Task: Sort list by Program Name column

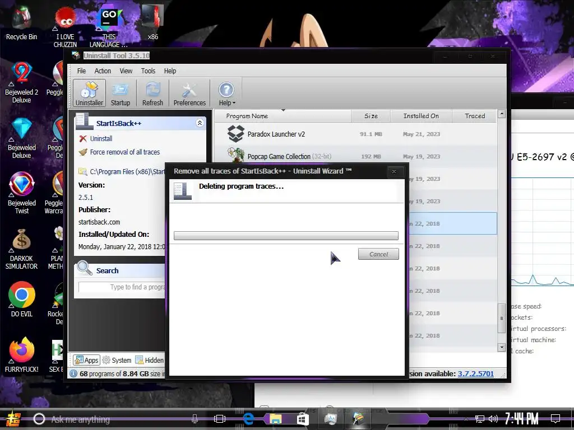Action: tap(283, 116)
